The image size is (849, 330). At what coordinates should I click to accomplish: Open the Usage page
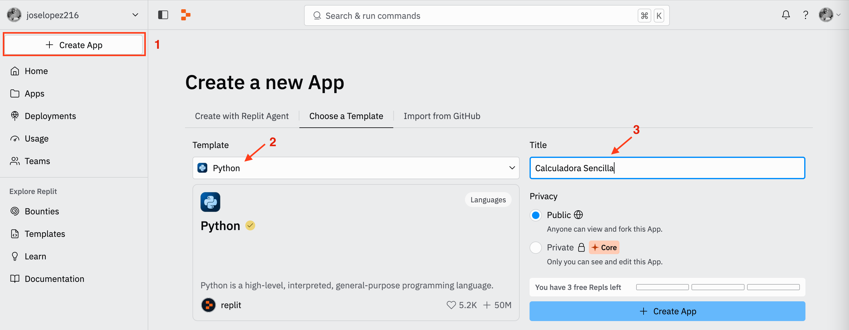36,138
